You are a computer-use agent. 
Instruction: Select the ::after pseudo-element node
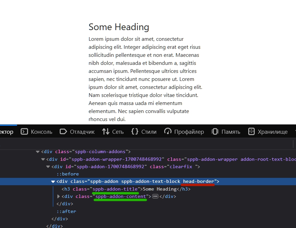click(66, 211)
